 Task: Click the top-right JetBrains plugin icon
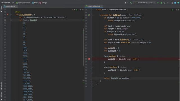pyautogui.click(x=178, y=3)
